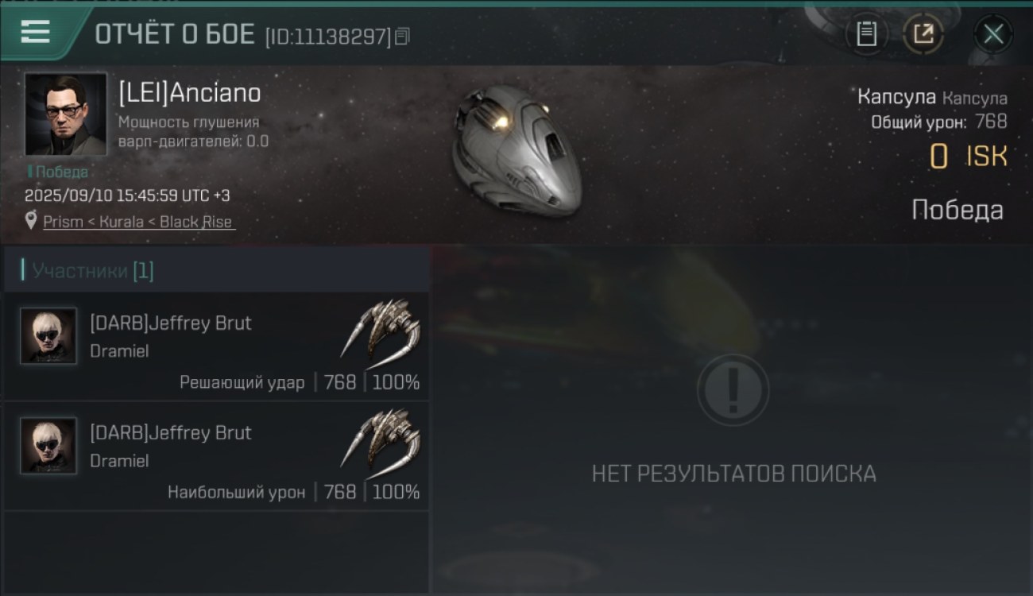Click the 0 ISK value label
Viewport: 1033px width, 596px height.
[969, 157]
